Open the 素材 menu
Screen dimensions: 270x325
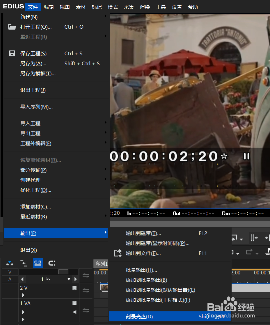(x=81, y=7)
